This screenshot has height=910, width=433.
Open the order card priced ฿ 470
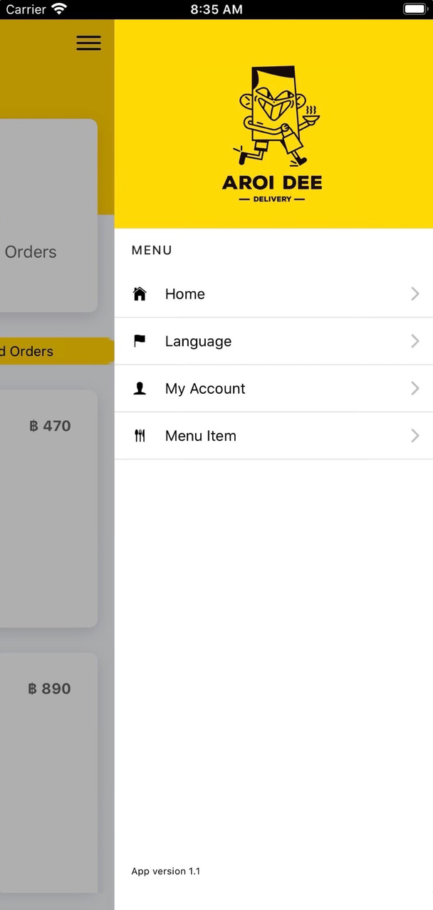[47, 508]
